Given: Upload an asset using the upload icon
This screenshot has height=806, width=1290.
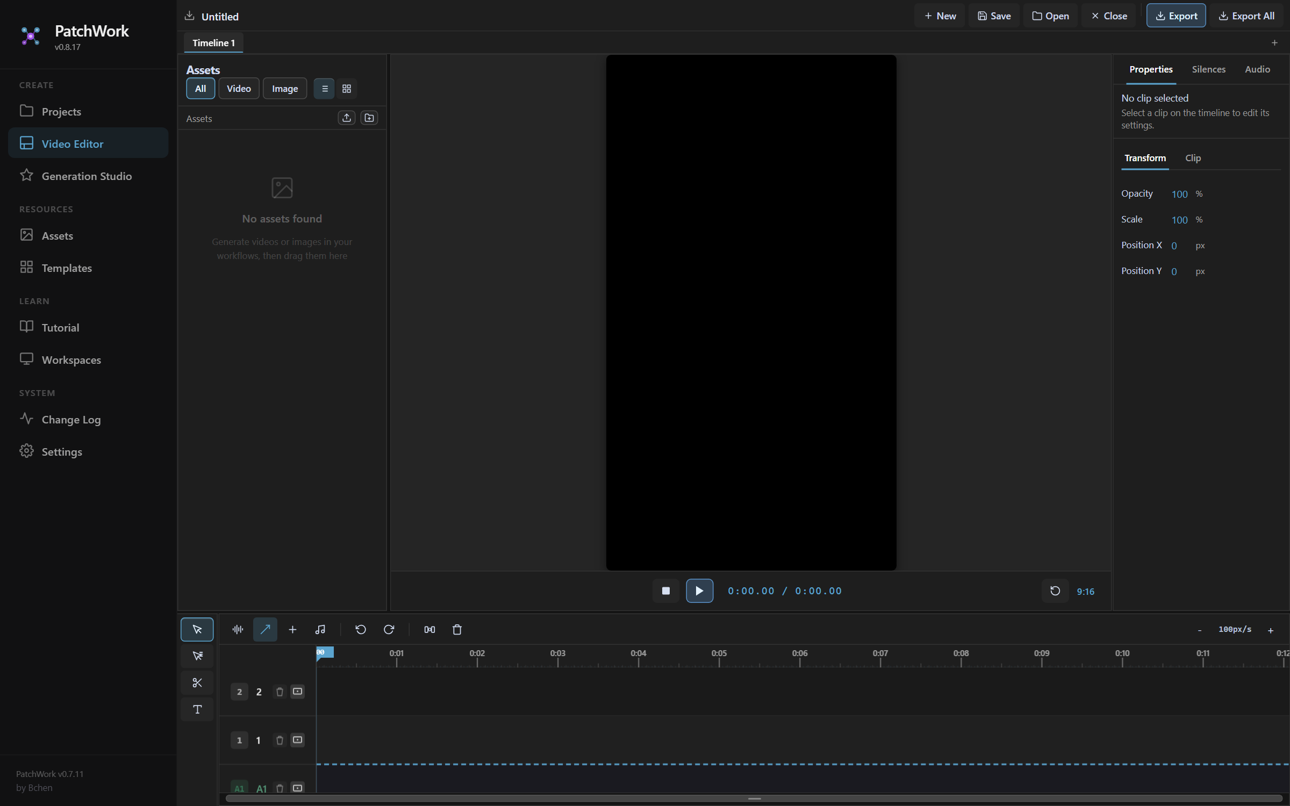Looking at the screenshot, I should 347,118.
